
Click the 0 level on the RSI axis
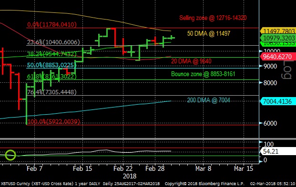click(x=265, y=160)
